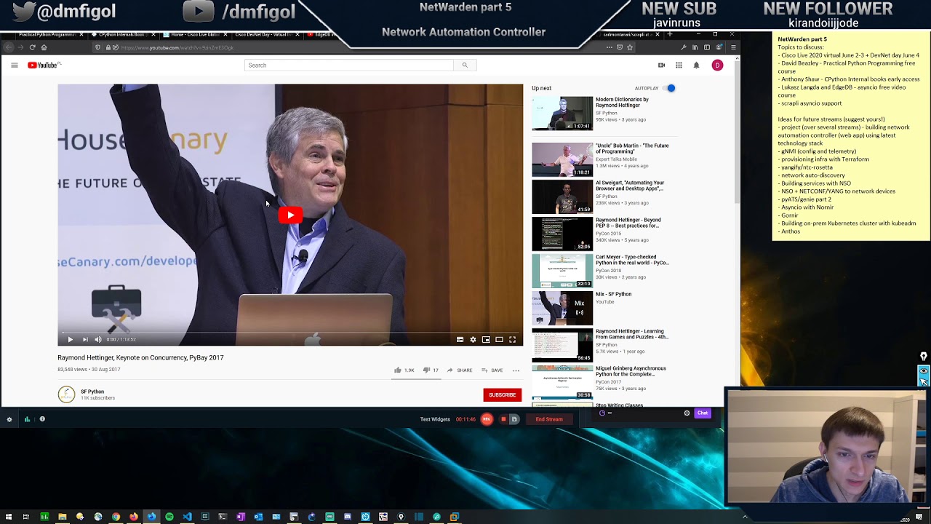Open Raymond Hettinger Beyond PEP 8 thumbnail

pyautogui.click(x=562, y=234)
